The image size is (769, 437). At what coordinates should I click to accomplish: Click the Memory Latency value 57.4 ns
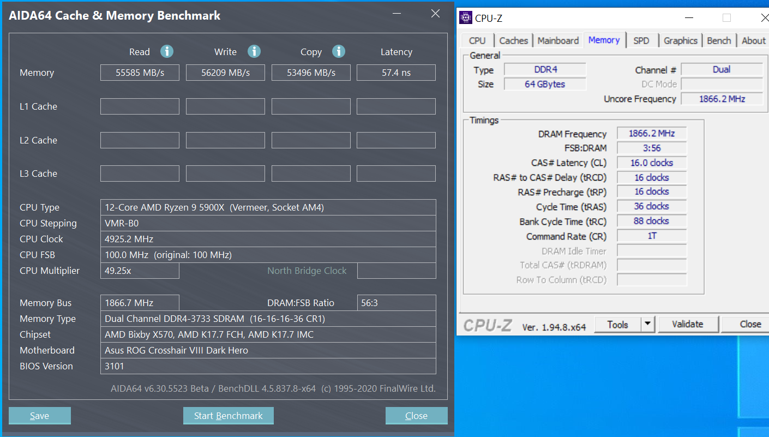[396, 73]
